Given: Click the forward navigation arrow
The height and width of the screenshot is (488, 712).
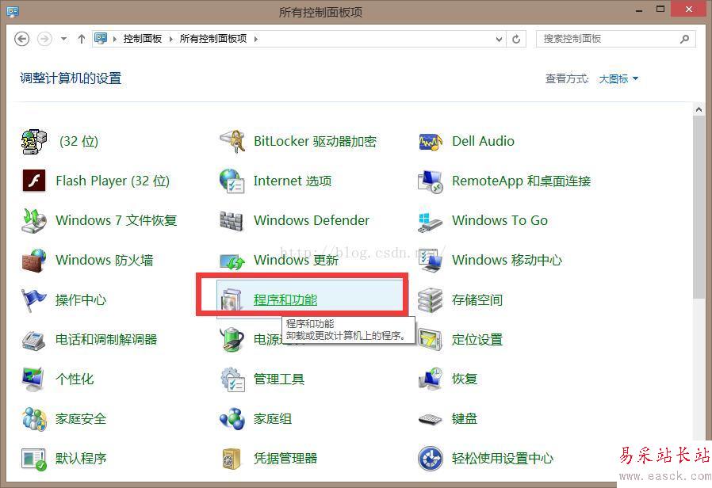Looking at the screenshot, I should pos(44,39).
